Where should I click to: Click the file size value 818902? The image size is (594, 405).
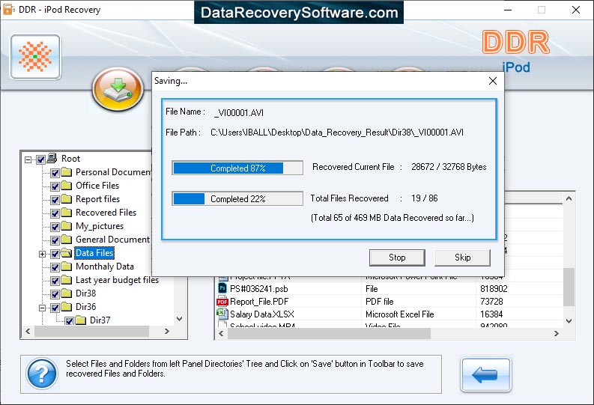[x=494, y=289]
